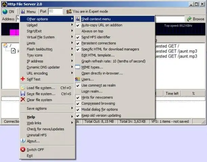The height and width of the screenshot is (162, 207).
Task: Expand the Dynamic DNS updater submenu
Action: pyautogui.click(x=47, y=67)
